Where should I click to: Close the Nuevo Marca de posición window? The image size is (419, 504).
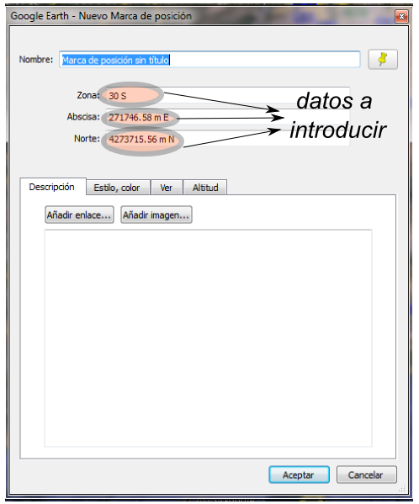point(401,16)
